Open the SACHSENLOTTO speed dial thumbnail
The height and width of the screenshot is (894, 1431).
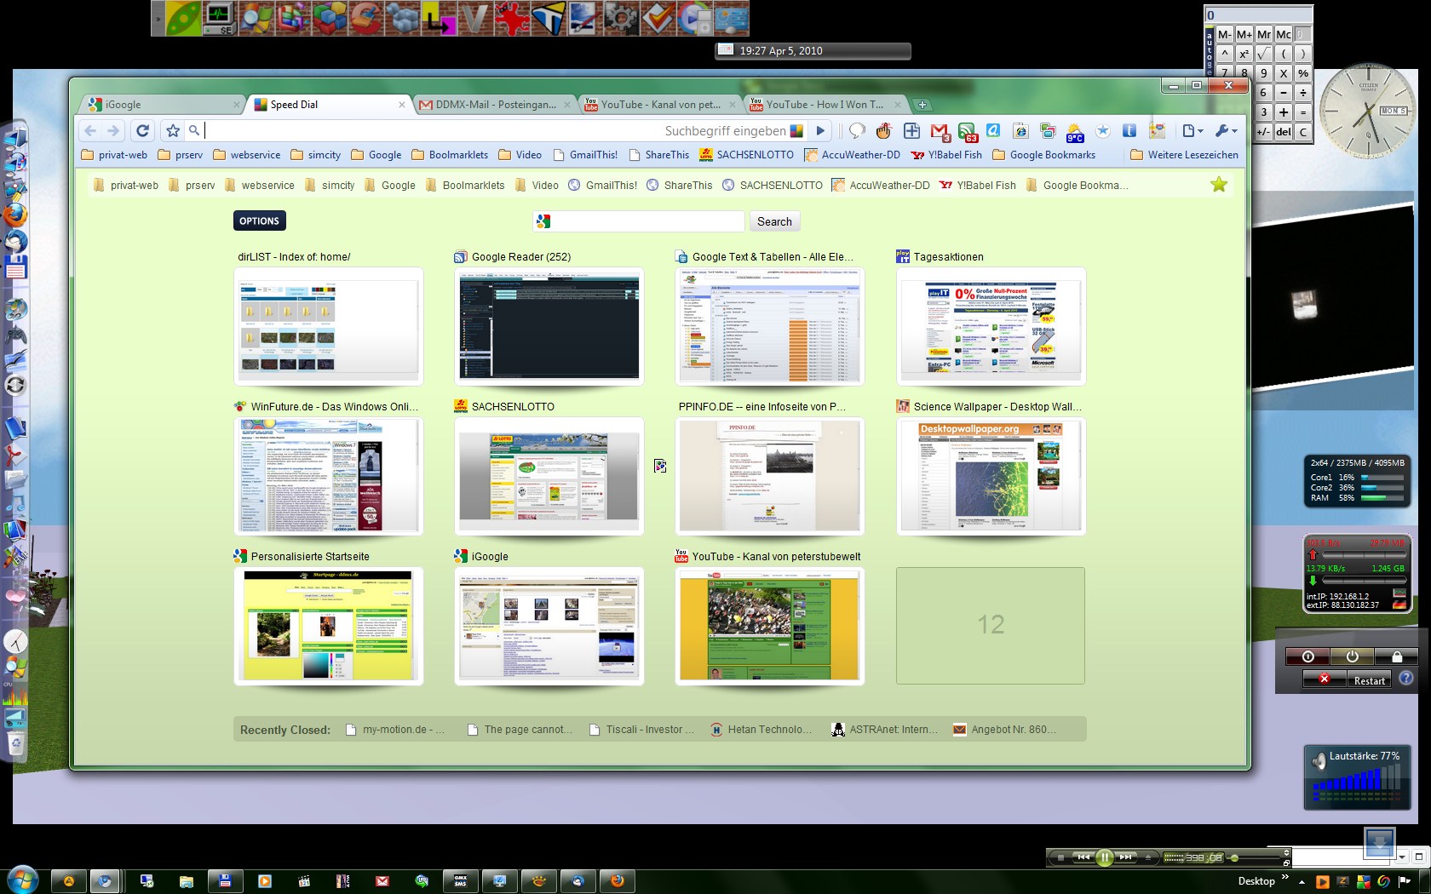coord(549,475)
